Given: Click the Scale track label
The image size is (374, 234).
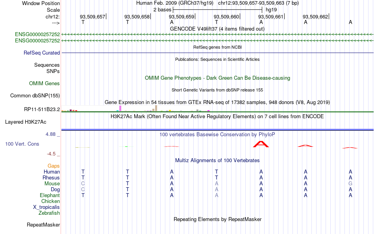Looking at the screenshot, I should 53,10.
